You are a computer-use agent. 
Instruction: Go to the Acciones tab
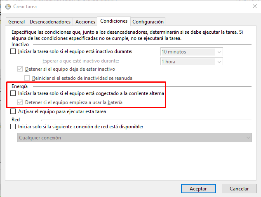(x=85, y=22)
